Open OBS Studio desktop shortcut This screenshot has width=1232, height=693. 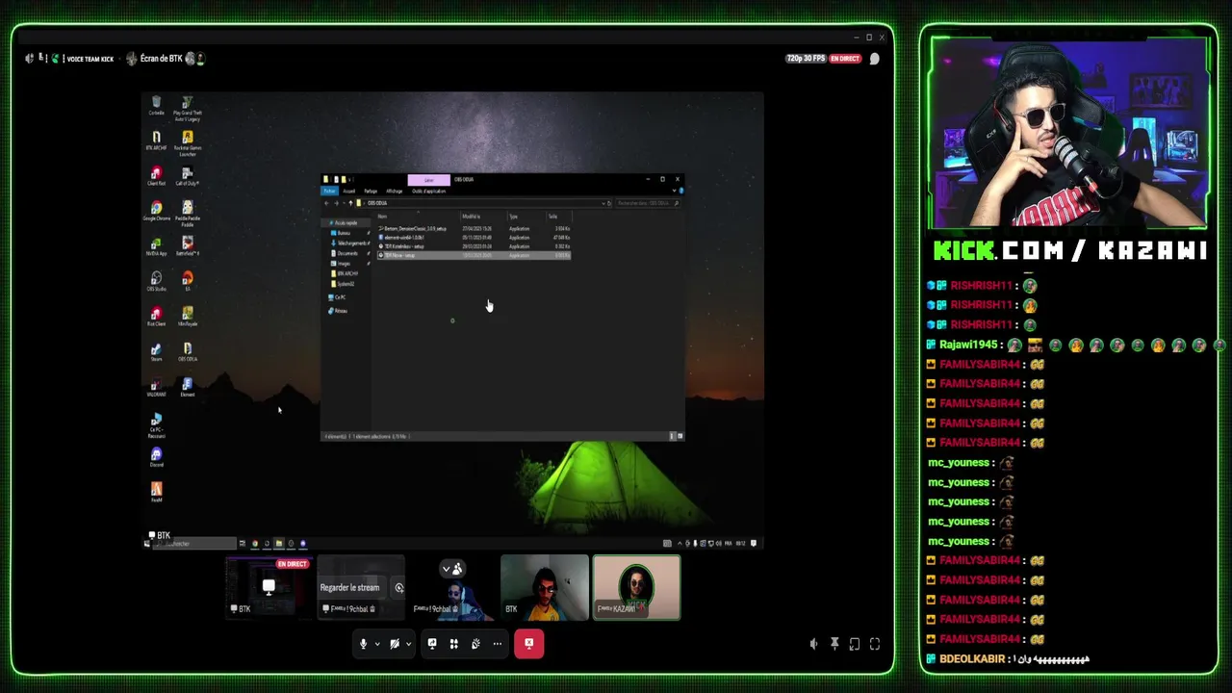tap(156, 281)
